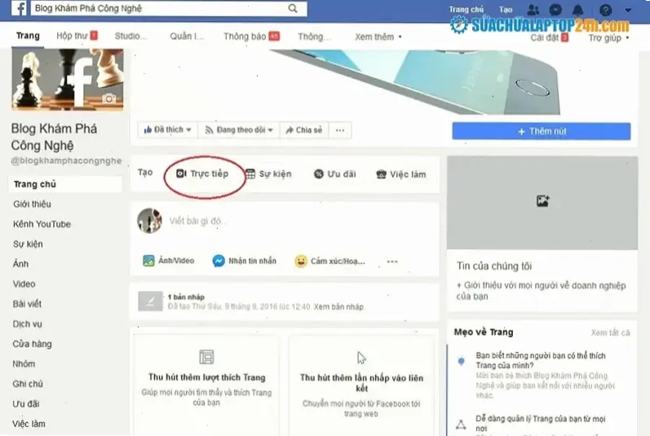650x436 pixels.
Task: Open the Trang tab
Action: coord(28,36)
